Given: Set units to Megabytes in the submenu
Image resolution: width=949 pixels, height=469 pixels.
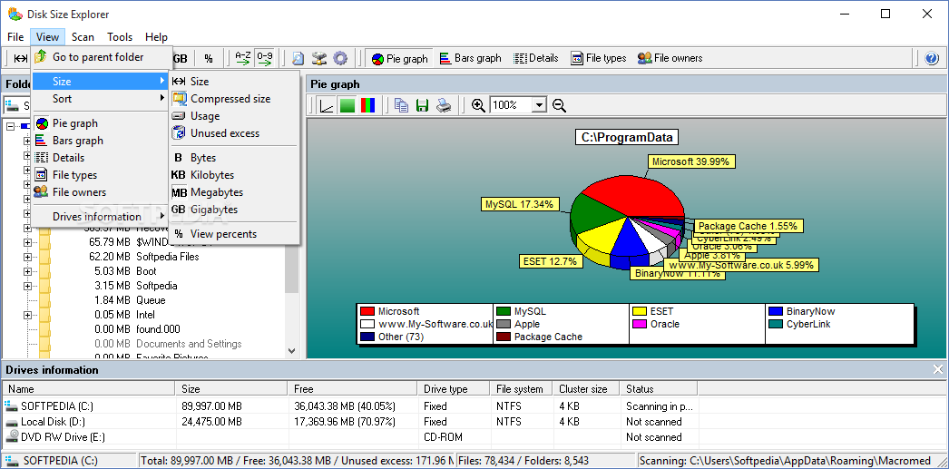Looking at the screenshot, I should [x=233, y=192].
